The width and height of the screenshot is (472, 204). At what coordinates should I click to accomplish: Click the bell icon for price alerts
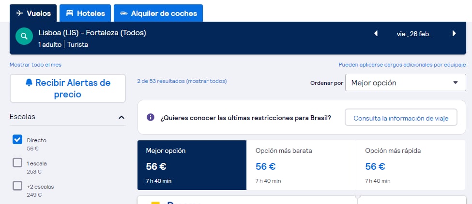coord(29,82)
